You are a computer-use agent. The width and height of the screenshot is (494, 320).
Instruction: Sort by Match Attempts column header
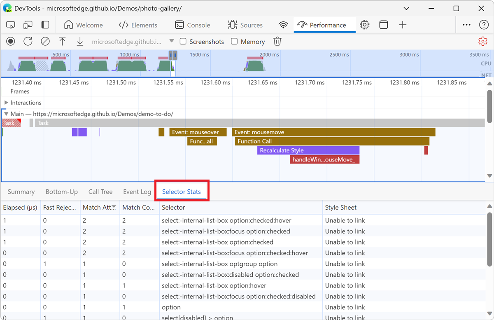coord(99,208)
